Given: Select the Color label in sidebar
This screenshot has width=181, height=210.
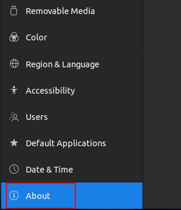Looking at the screenshot, I should 37,37.
